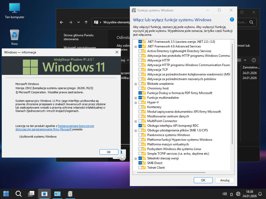Uncheck .NET Framework 3.5 feature
This screenshot has width=266, height=199.
[x=140, y=42]
